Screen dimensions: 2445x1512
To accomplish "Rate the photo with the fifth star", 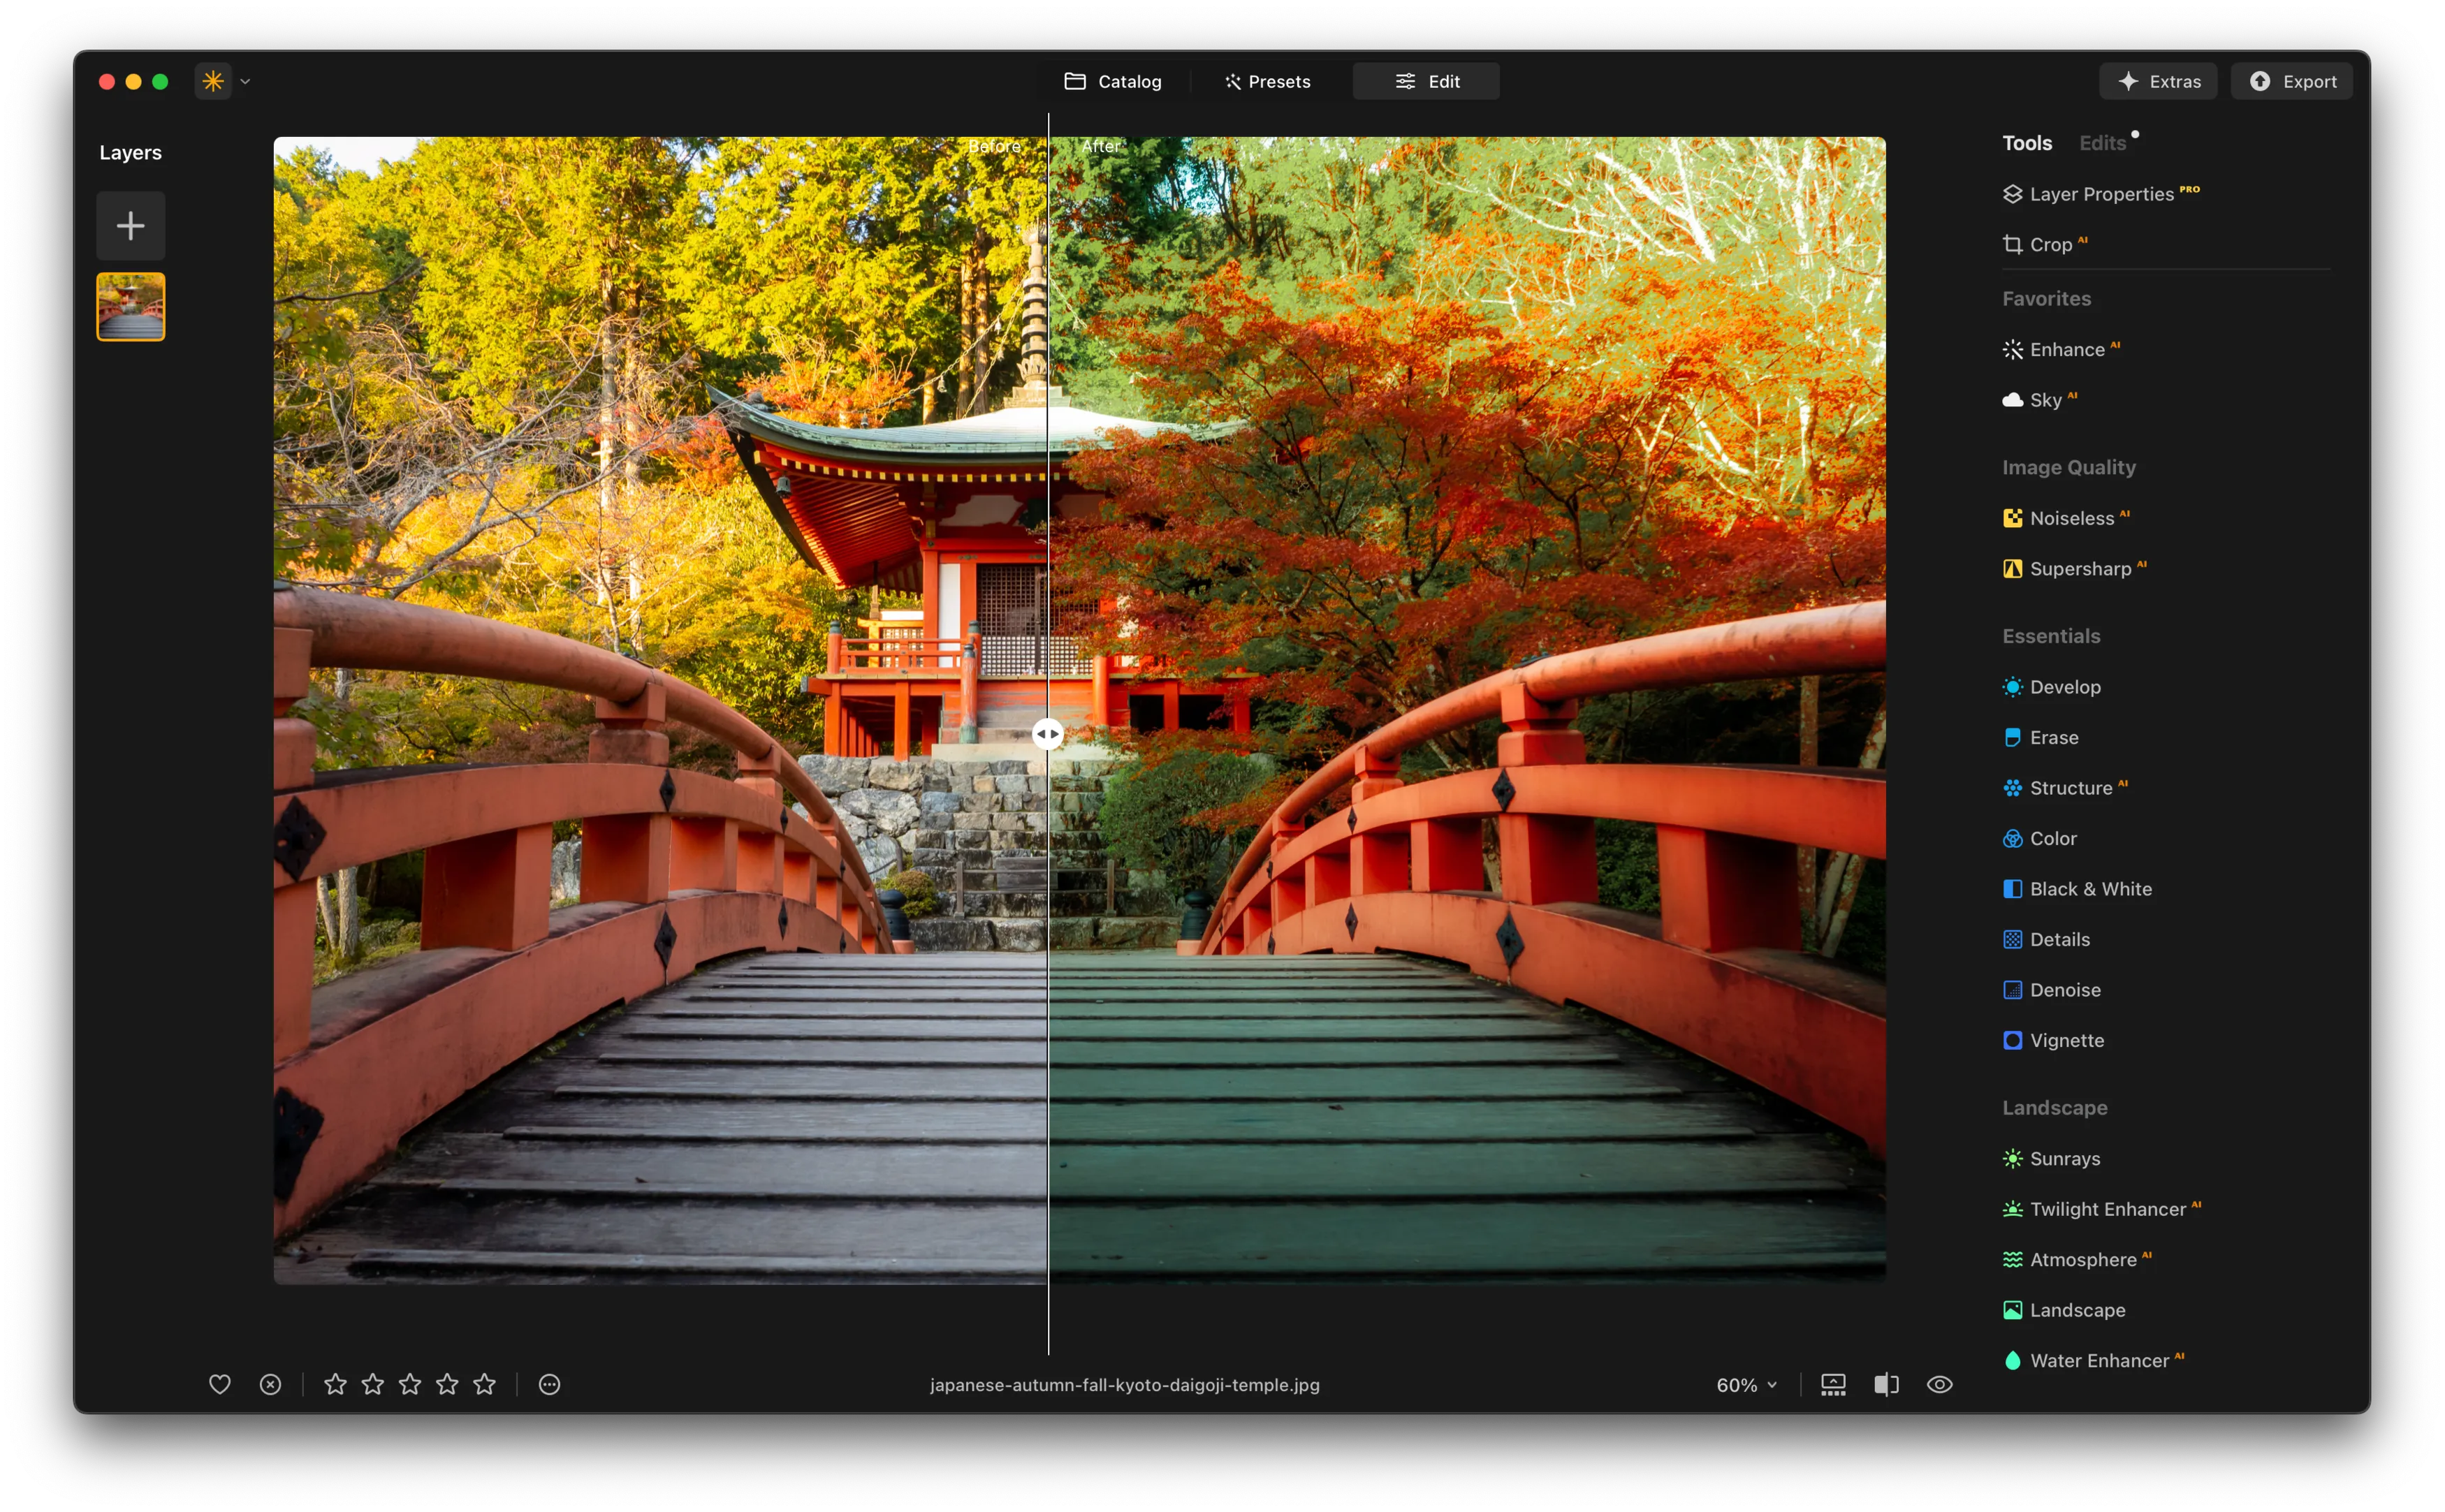I will (484, 1384).
